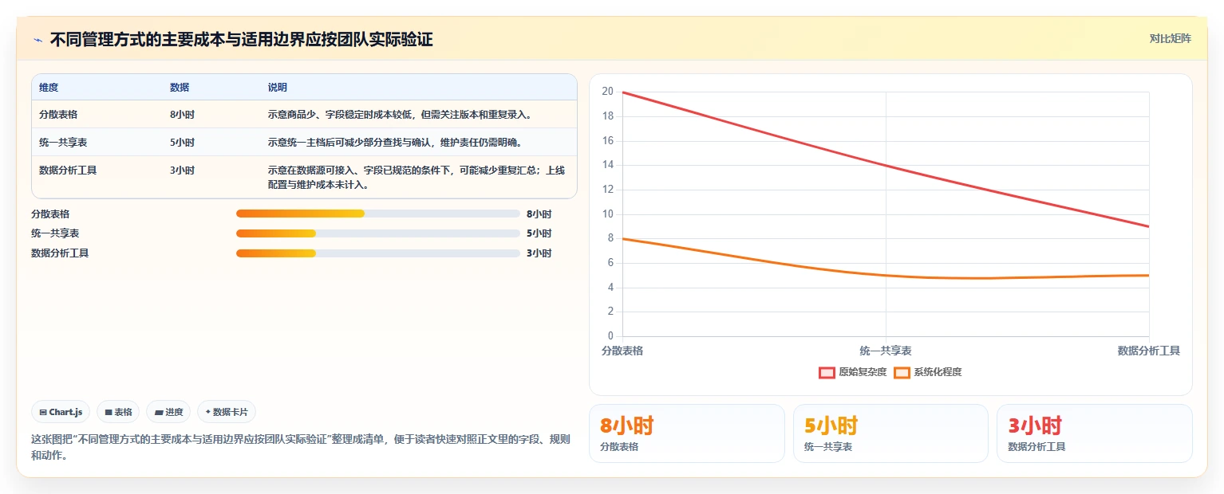
Task: Click the caption paragraph starting 这张图把
Action: point(301,447)
